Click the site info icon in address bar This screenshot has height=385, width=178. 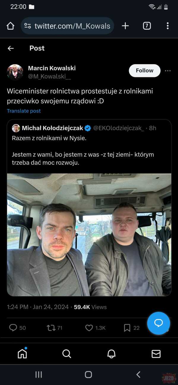pyautogui.click(x=28, y=26)
